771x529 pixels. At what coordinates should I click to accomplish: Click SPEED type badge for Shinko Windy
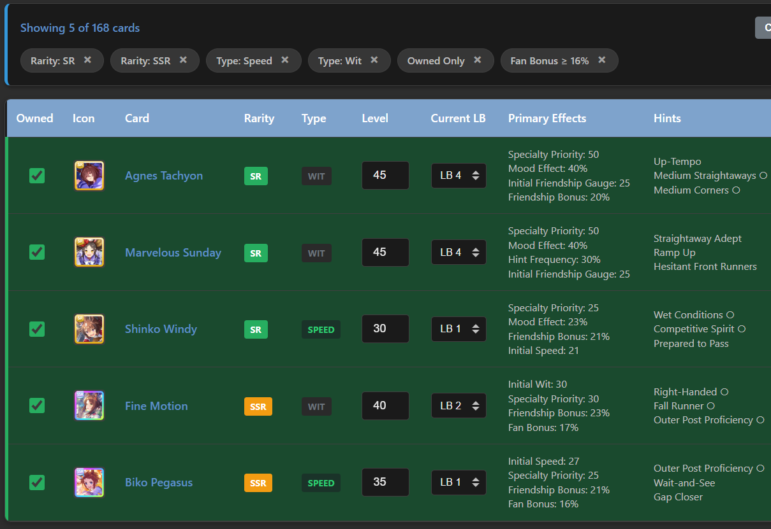(321, 329)
